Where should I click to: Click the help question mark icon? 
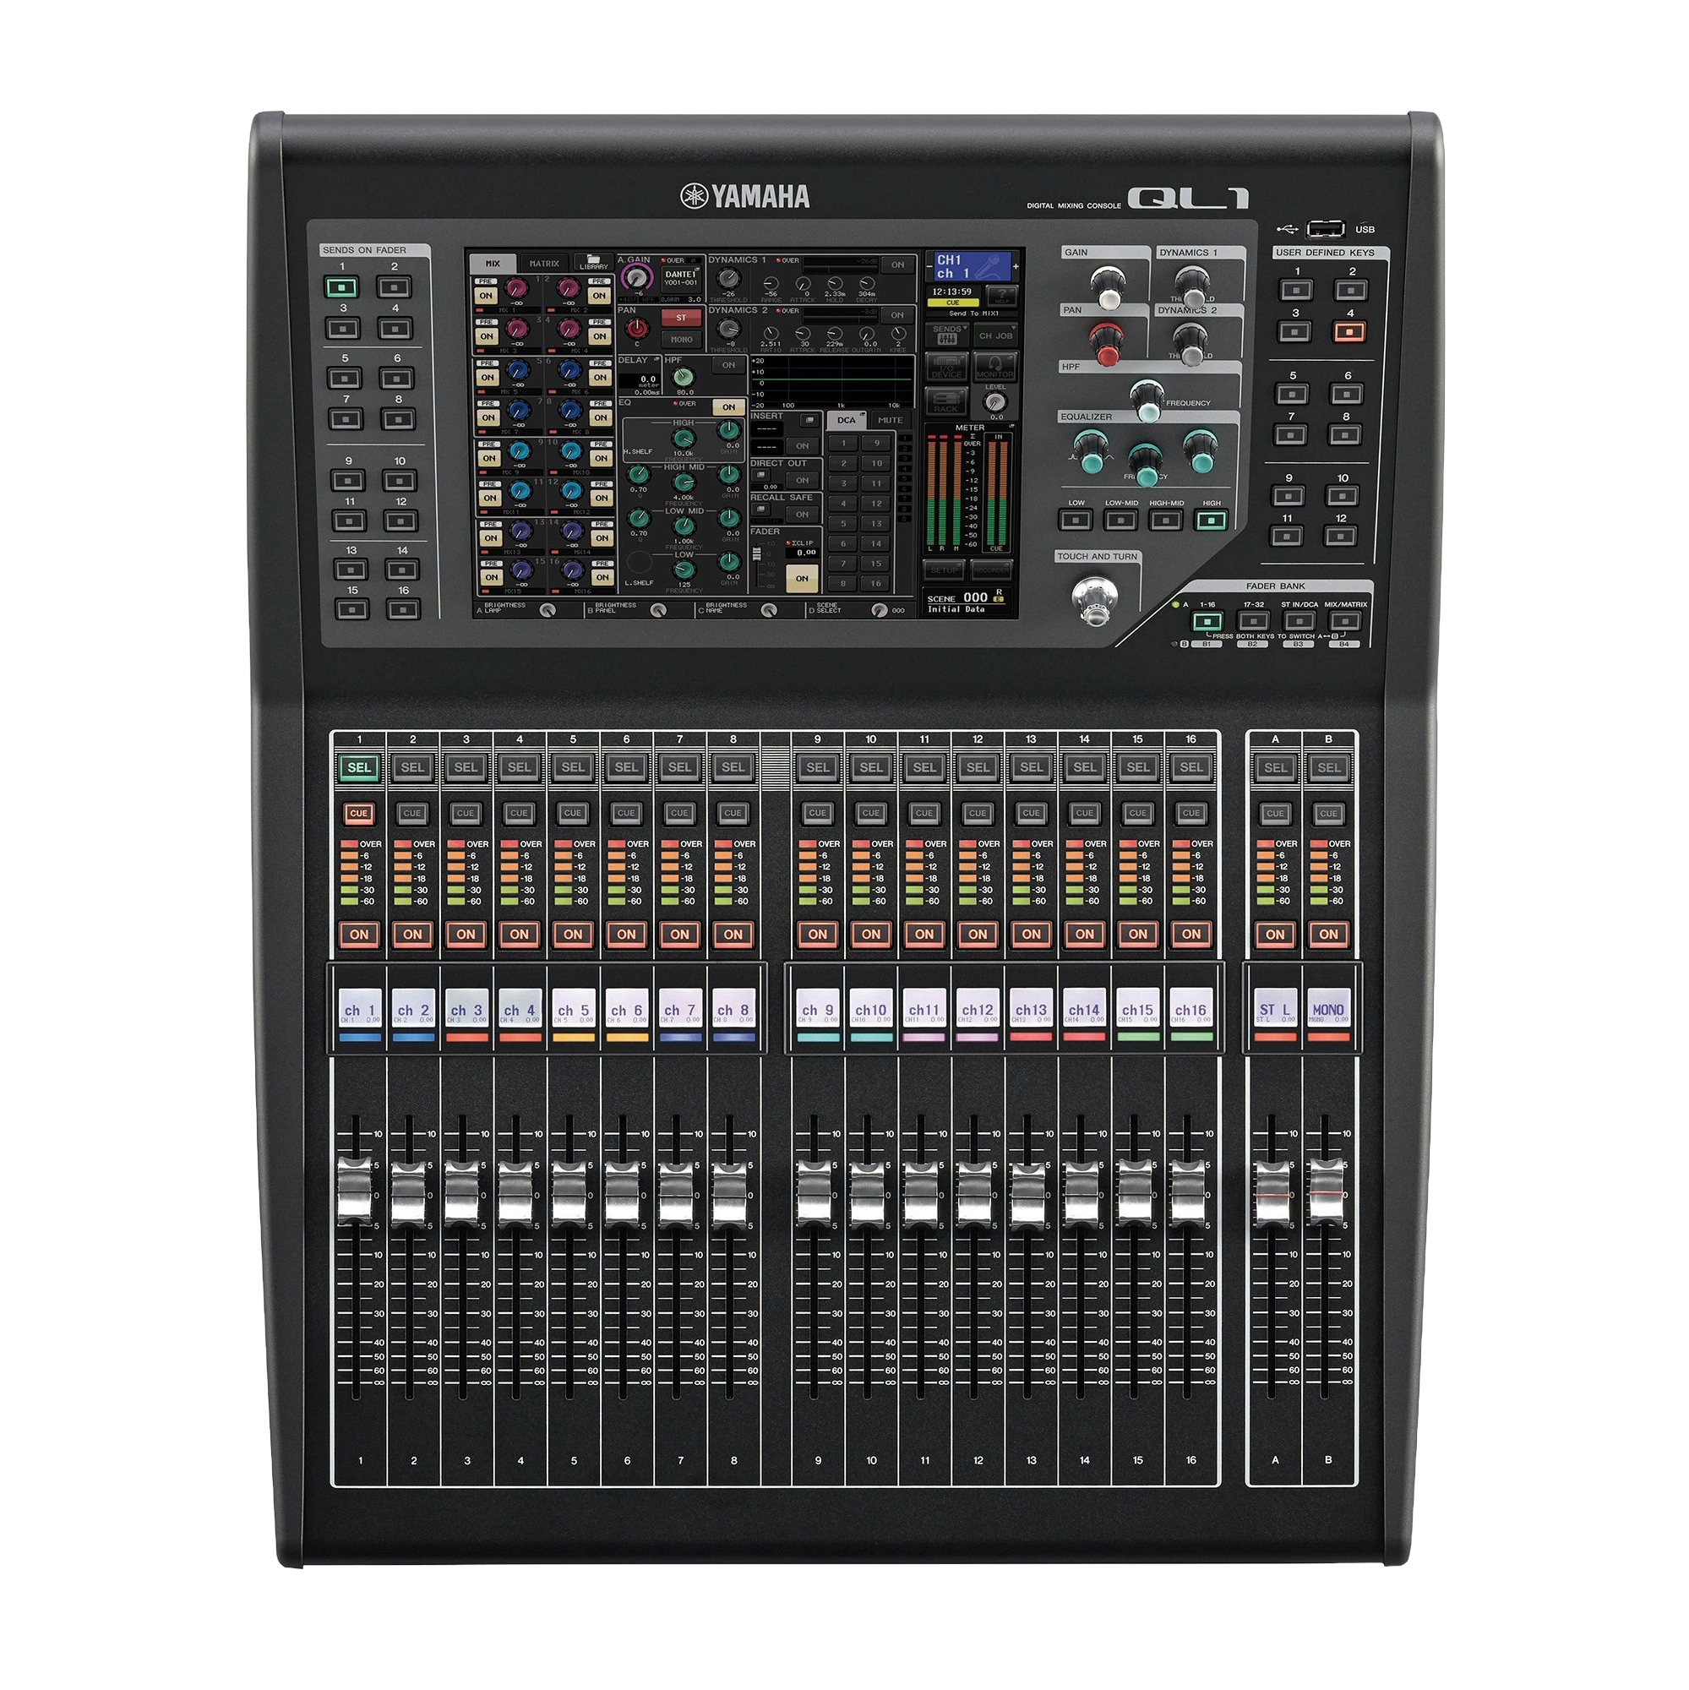(1001, 294)
